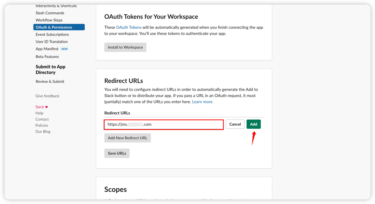Cancel the redirect URL entry

pos(235,124)
